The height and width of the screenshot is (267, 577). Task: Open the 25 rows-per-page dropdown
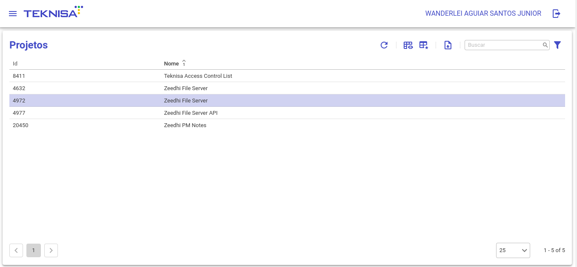coord(513,250)
